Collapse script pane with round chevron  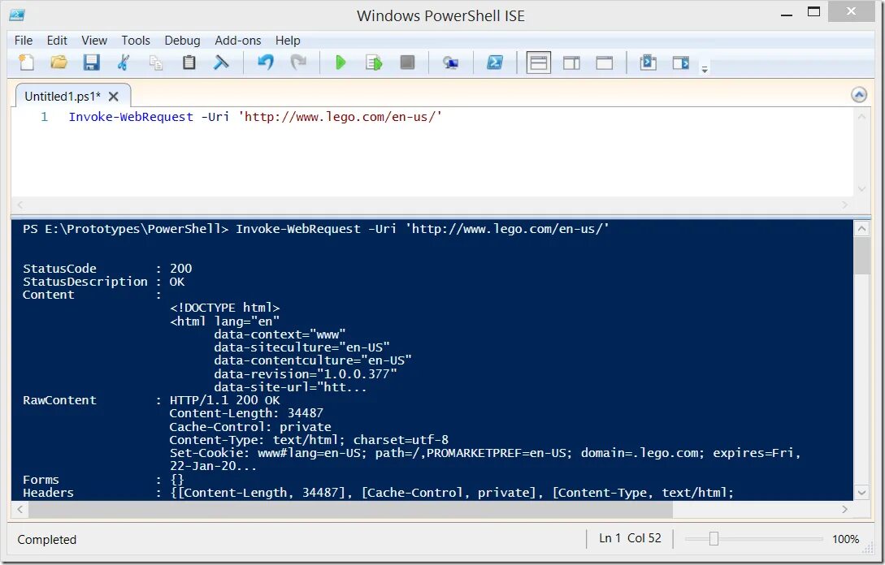point(859,95)
